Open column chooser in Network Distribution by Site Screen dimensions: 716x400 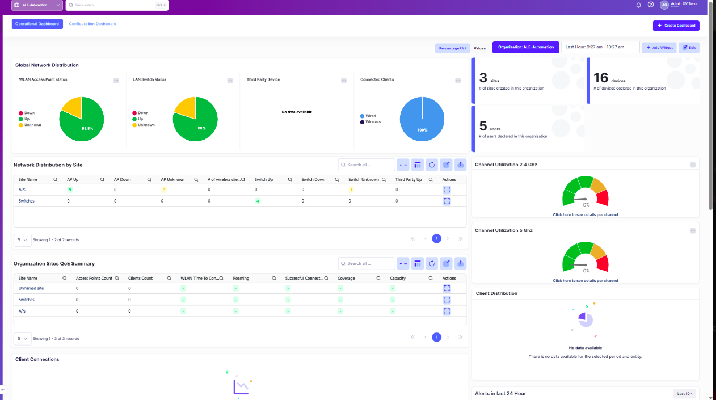418,165
